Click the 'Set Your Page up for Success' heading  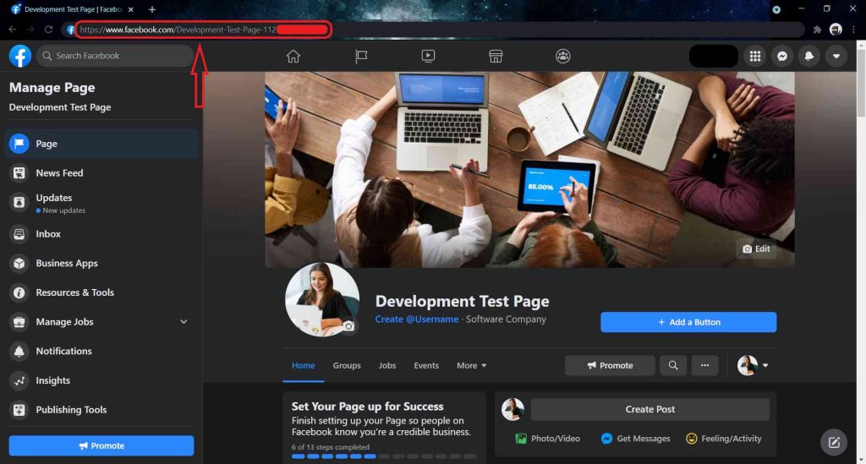pos(367,407)
